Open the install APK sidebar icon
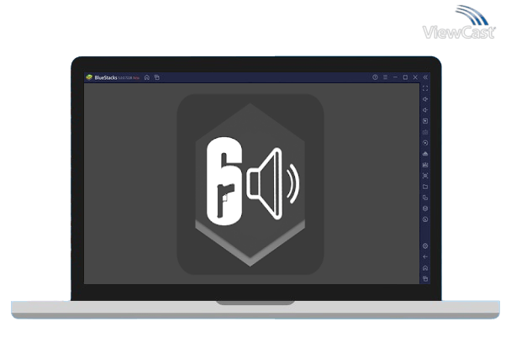This screenshot has width=506, height=348. [x=425, y=154]
